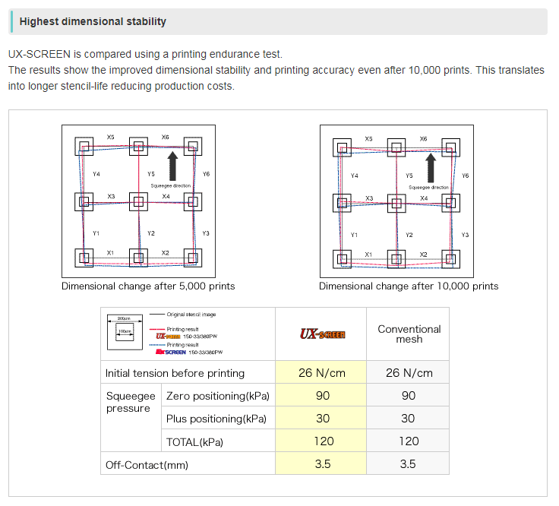Click the 'Dimensional change after 5,000 prints' caption
The height and width of the screenshot is (506, 559).
click(x=148, y=286)
